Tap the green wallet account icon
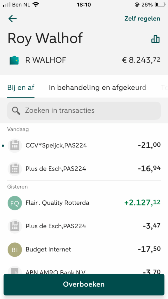 click(x=14, y=60)
